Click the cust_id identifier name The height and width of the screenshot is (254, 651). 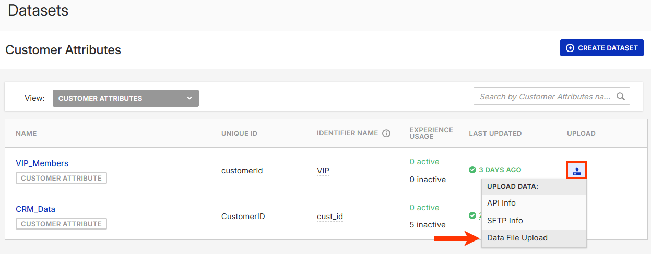[x=330, y=216]
